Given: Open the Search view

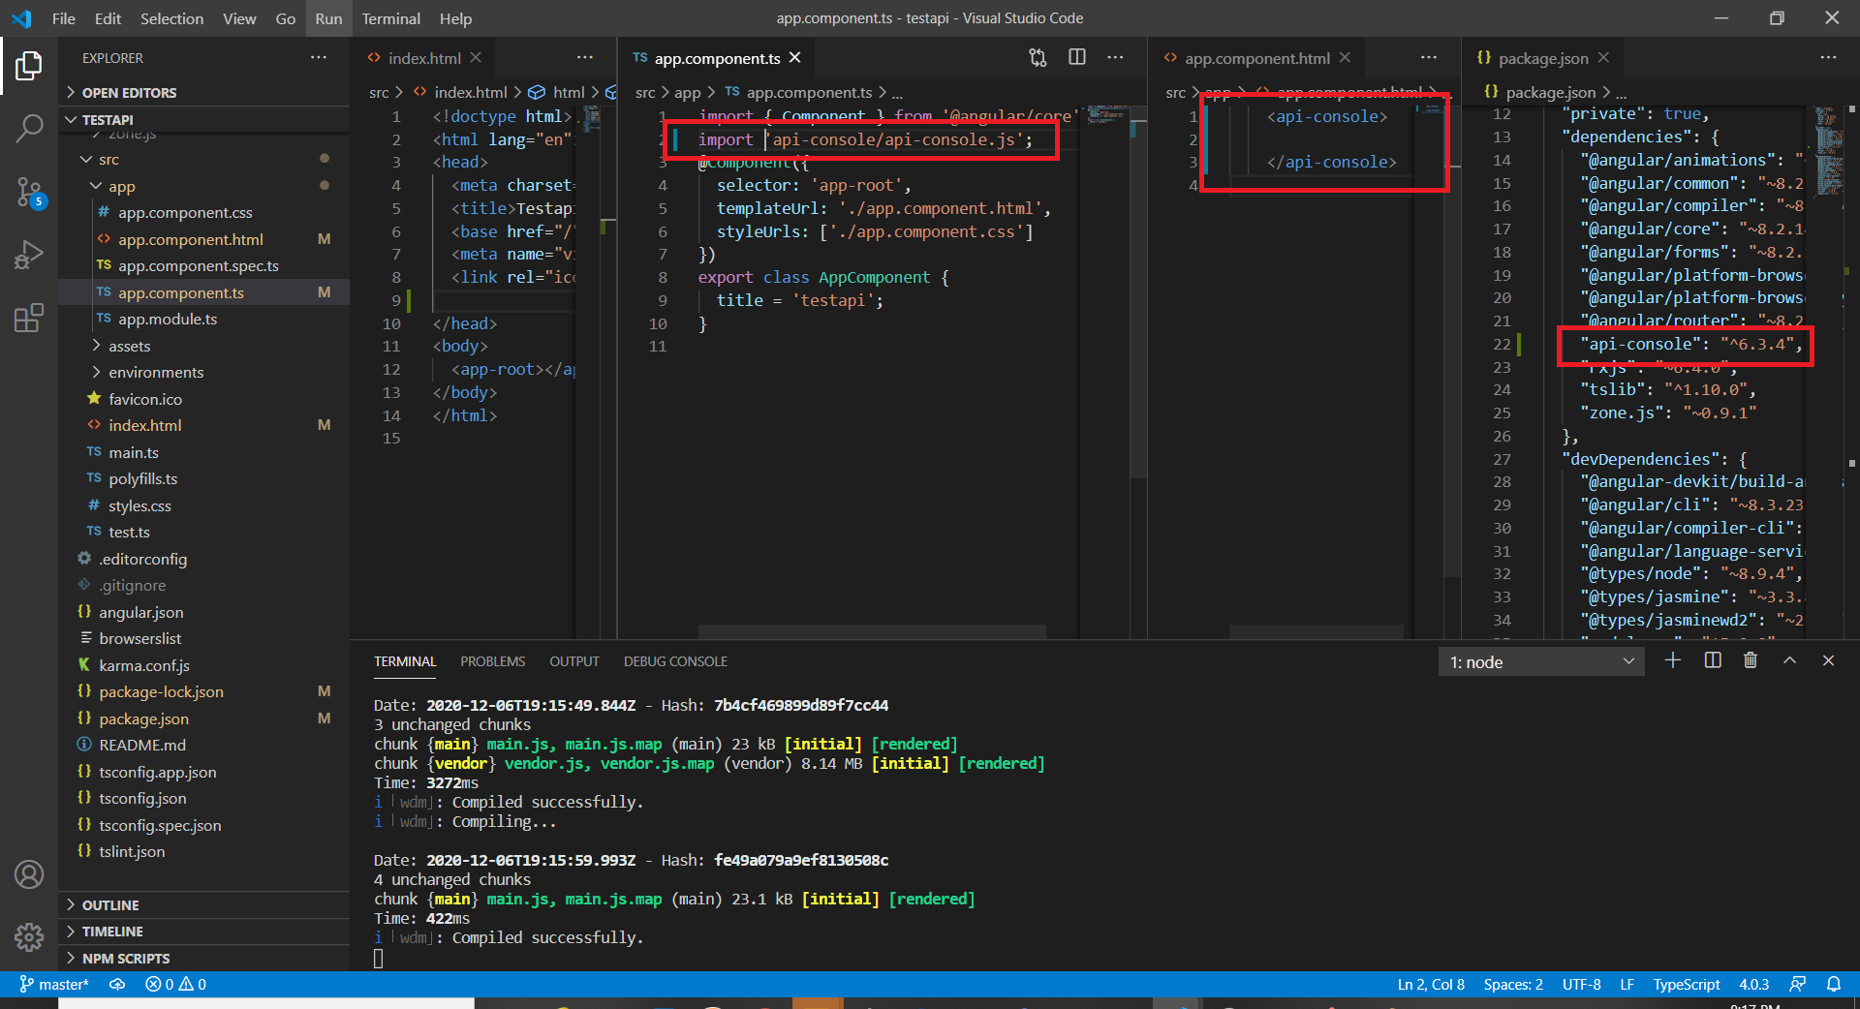Looking at the screenshot, I should coord(29,127).
